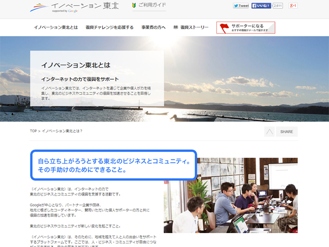Viewport: 329px width, 247px height.
Task: Click the TOP breadcrumb link
Action: coord(33,131)
